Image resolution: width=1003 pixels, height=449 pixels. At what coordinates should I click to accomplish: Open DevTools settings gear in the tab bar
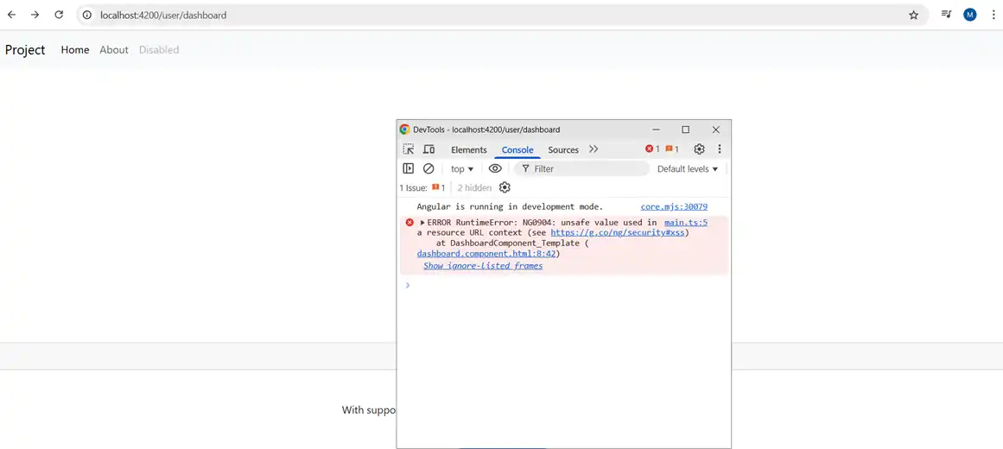click(699, 149)
